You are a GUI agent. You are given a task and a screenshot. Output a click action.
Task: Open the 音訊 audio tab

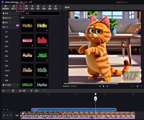32,7
